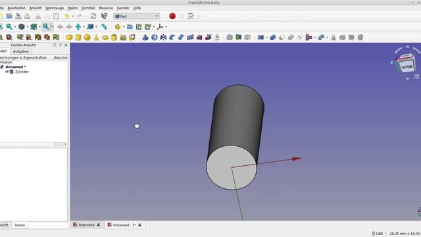Screen dimensions: 421x237
Task: Create a torus primitive
Action: click(x=105, y=38)
